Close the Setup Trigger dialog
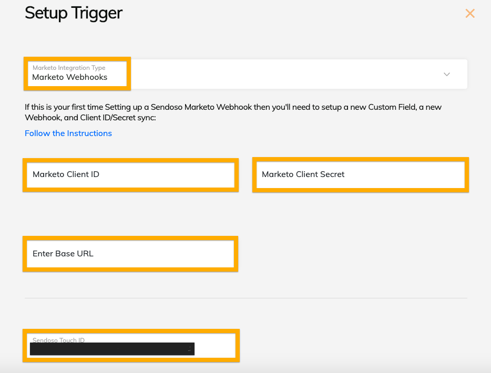This screenshot has width=491, height=373. tap(470, 14)
